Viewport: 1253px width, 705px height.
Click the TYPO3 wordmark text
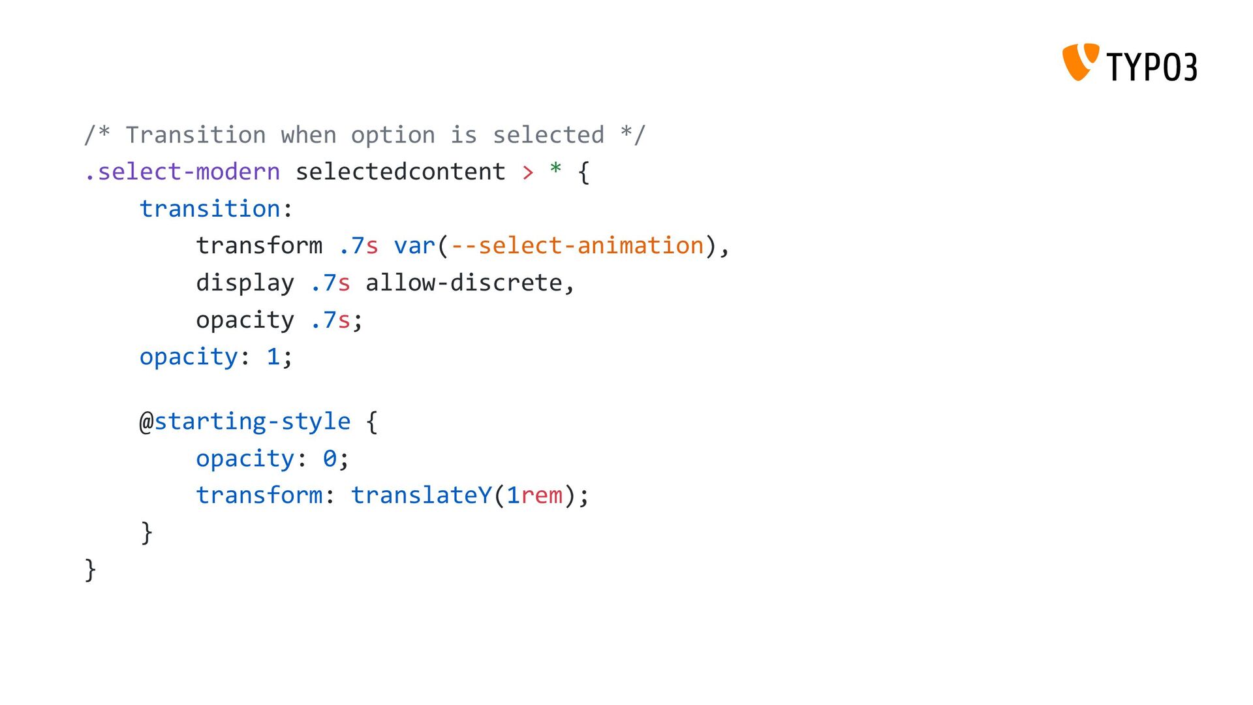[1152, 67]
